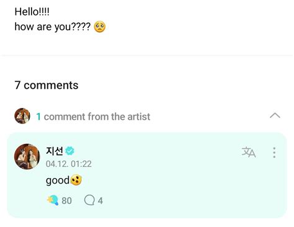This screenshot has width=294, height=227.
Task: Select the 'Hello!!!!' post text
Action: [32, 12]
